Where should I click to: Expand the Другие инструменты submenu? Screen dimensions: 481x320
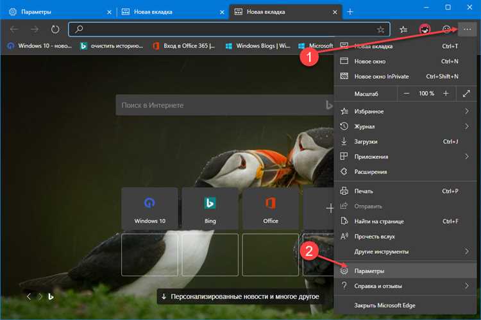(x=466, y=251)
